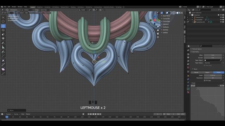
Task: Select the Cursor tool in viewport toolbar
Action: tap(3, 21)
